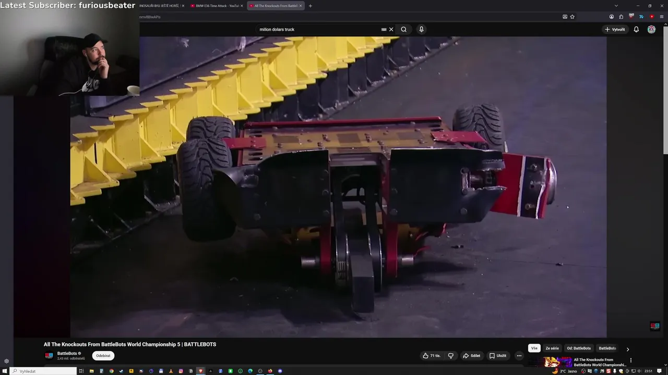Open Windows Start menu
Image resolution: width=668 pixels, height=375 pixels.
(5, 371)
